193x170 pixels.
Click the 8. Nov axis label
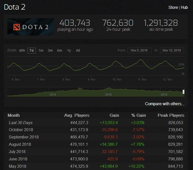[66, 79]
